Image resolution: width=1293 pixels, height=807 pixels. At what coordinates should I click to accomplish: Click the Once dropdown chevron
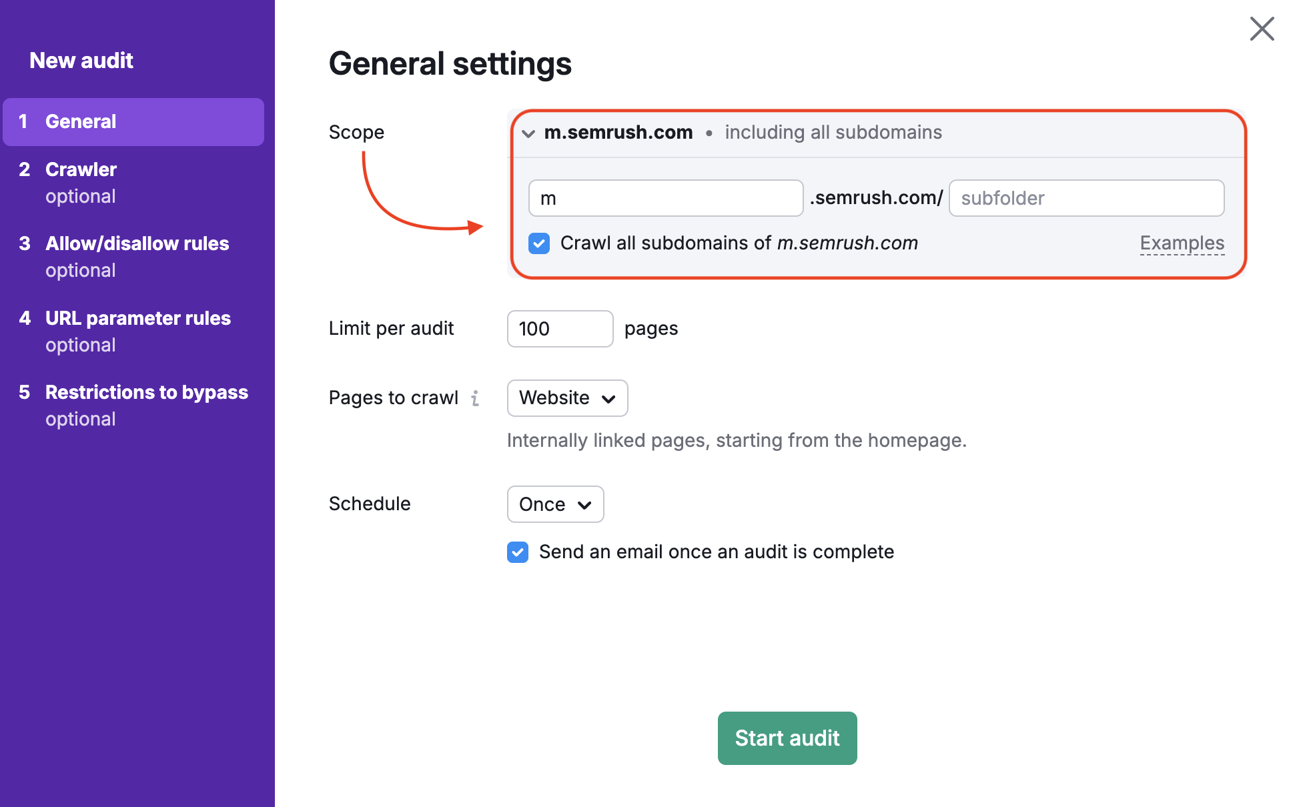pos(584,505)
